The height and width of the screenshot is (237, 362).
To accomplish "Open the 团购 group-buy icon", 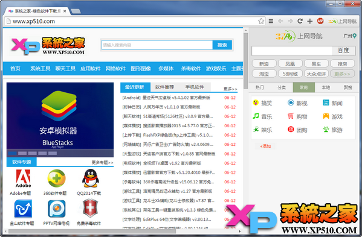I will click(291, 130).
